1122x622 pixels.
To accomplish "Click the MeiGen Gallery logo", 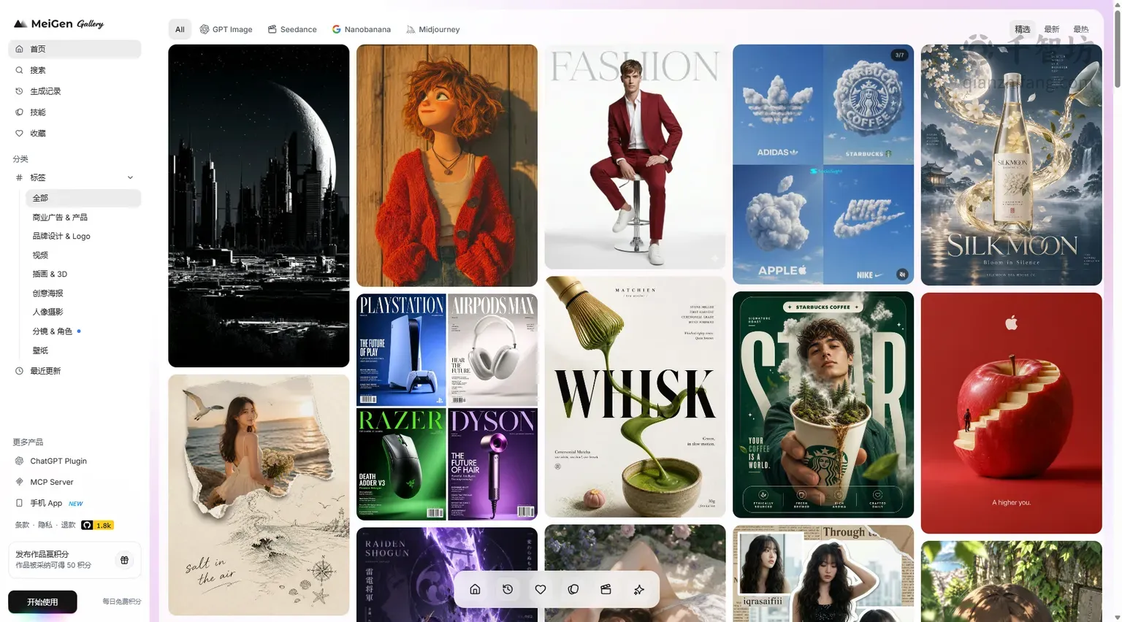I will [x=59, y=24].
